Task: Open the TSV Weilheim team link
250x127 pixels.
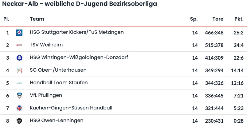Action: click(46, 45)
